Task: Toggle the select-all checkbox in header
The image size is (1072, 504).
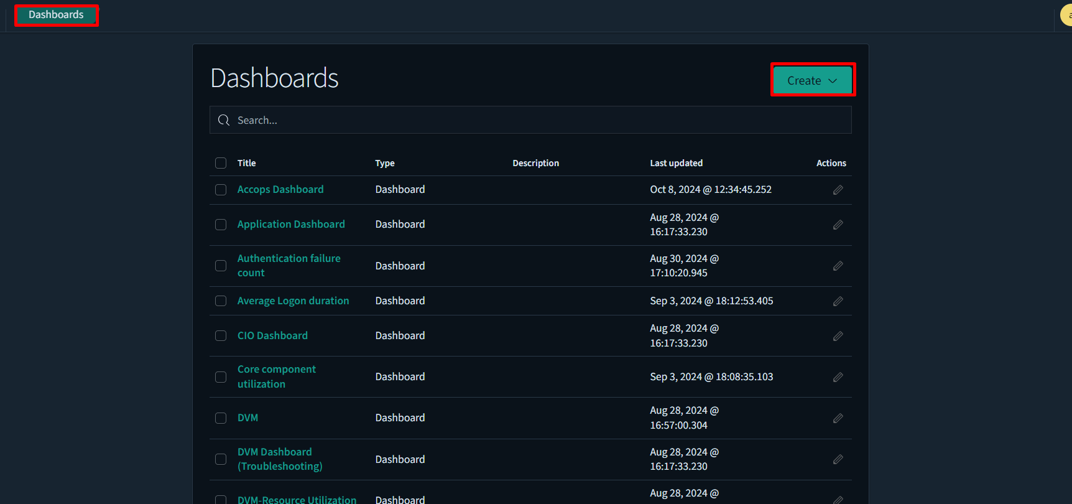Action: click(x=221, y=163)
